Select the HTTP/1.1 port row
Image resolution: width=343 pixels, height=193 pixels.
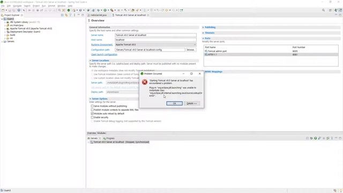click(x=271, y=55)
